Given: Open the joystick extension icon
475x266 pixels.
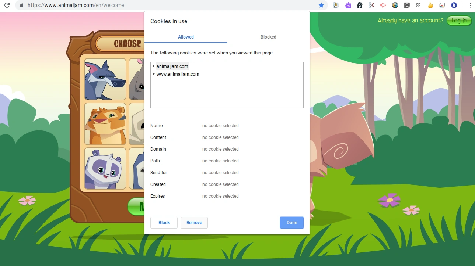Looking at the screenshot, I should click(x=336, y=6).
